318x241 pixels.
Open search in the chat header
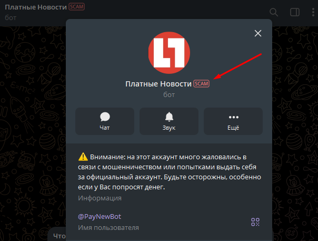coord(274,12)
